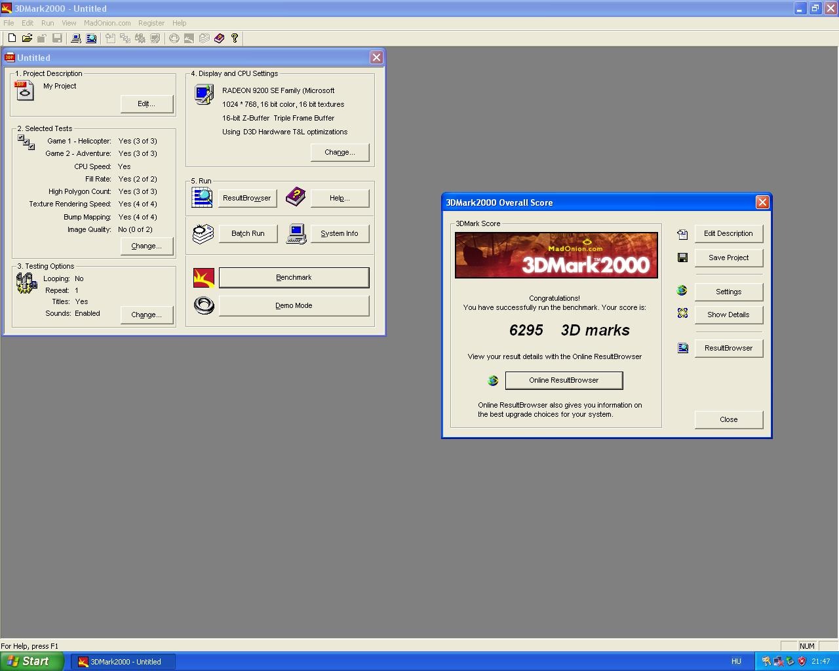This screenshot has height=671, width=839.
Task: Click the Help... button in Run section
Action: pyautogui.click(x=340, y=198)
